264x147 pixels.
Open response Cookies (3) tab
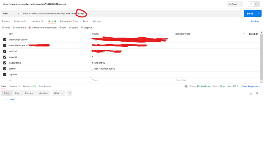tap(15, 86)
